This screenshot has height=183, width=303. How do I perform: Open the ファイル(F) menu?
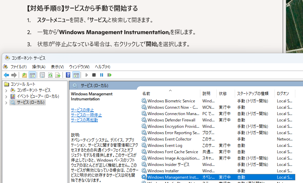click(18, 67)
